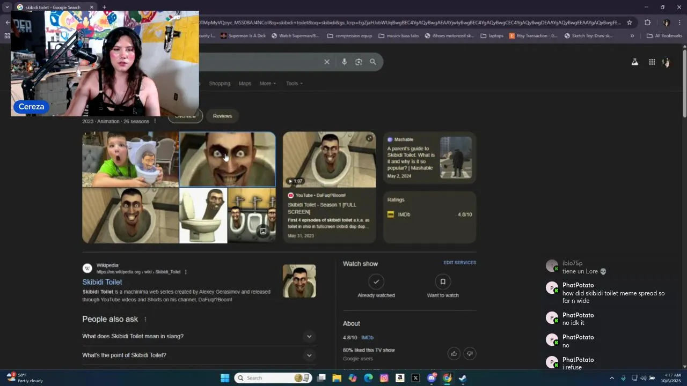Open the IMDb 4.8/10 rating row

(429, 214)
